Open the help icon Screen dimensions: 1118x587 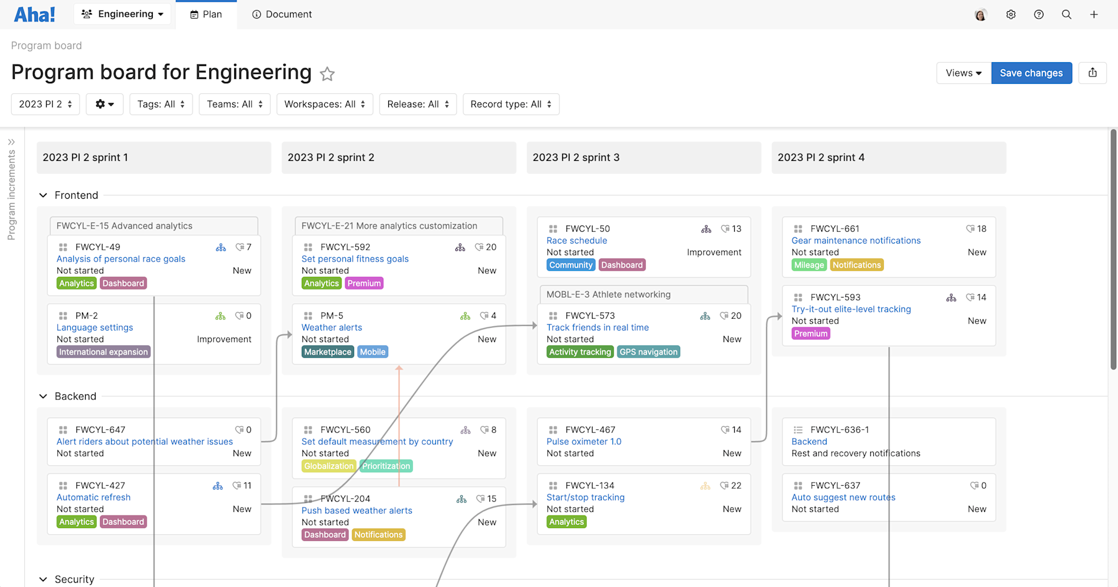(1038, 14)
